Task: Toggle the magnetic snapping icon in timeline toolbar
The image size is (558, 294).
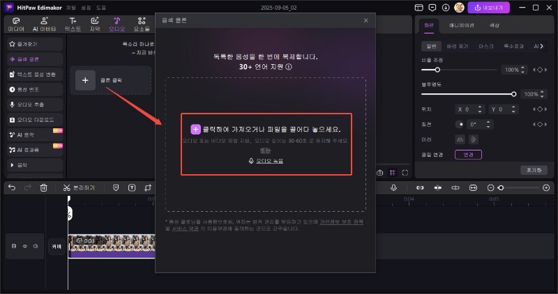Action: point(438,187)
